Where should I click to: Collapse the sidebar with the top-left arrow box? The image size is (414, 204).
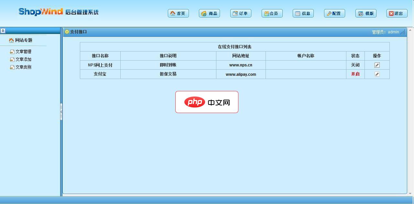tap(3, 30)
